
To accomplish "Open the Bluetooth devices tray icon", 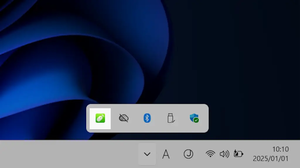I will tap(147, 118).
